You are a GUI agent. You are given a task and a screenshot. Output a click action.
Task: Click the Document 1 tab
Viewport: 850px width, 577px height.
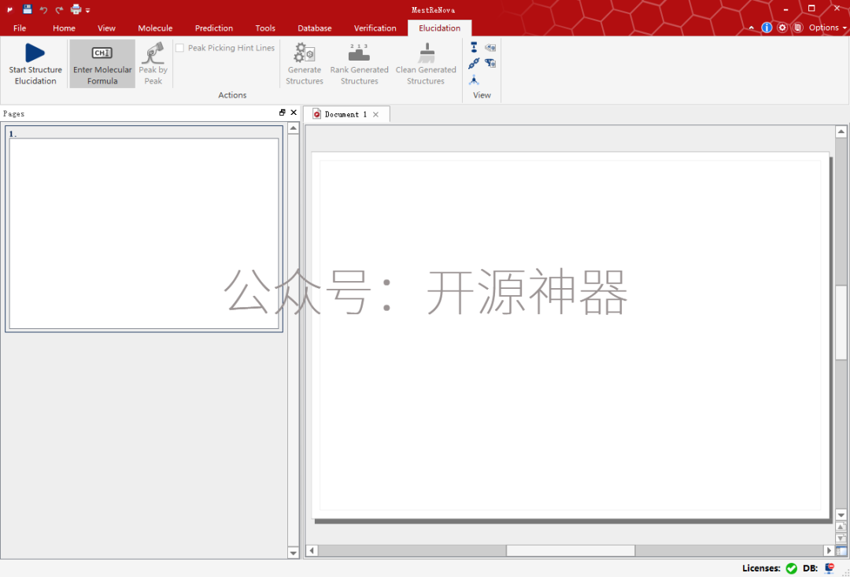coord(346,114)
